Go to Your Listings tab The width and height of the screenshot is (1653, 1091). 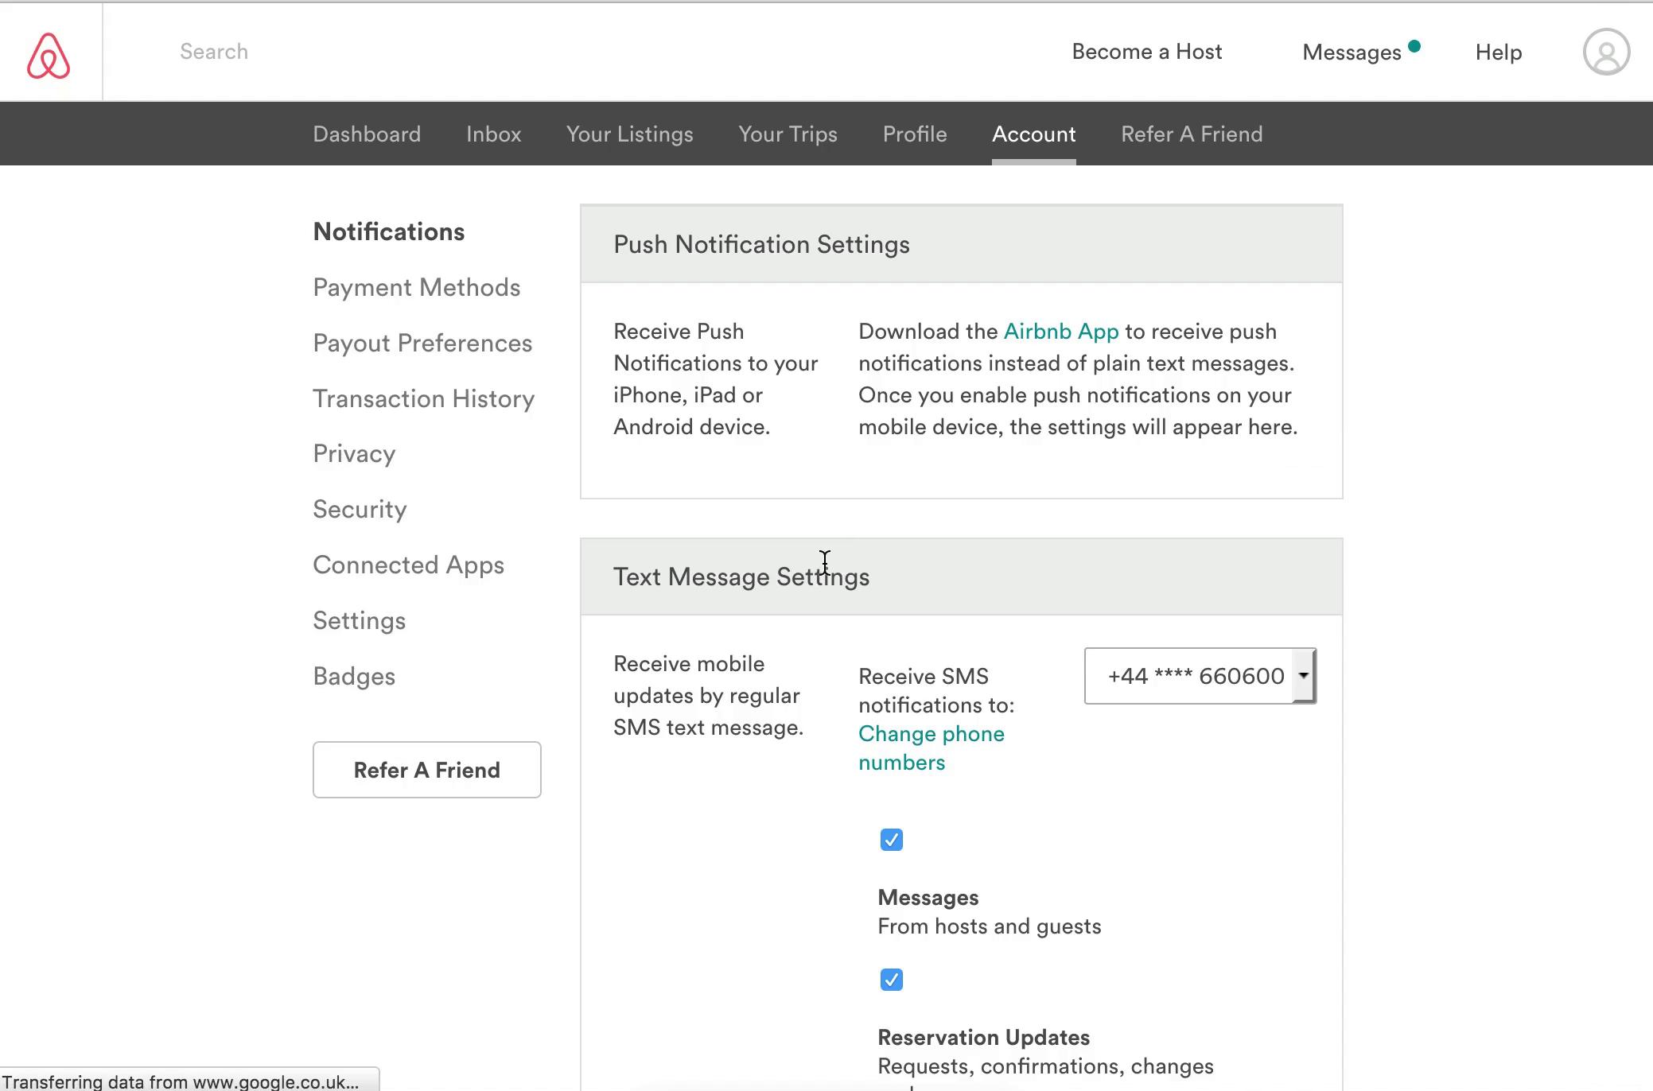[x=629, y=134]
